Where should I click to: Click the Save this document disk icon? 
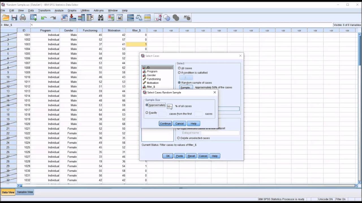[x=14, y=18]
